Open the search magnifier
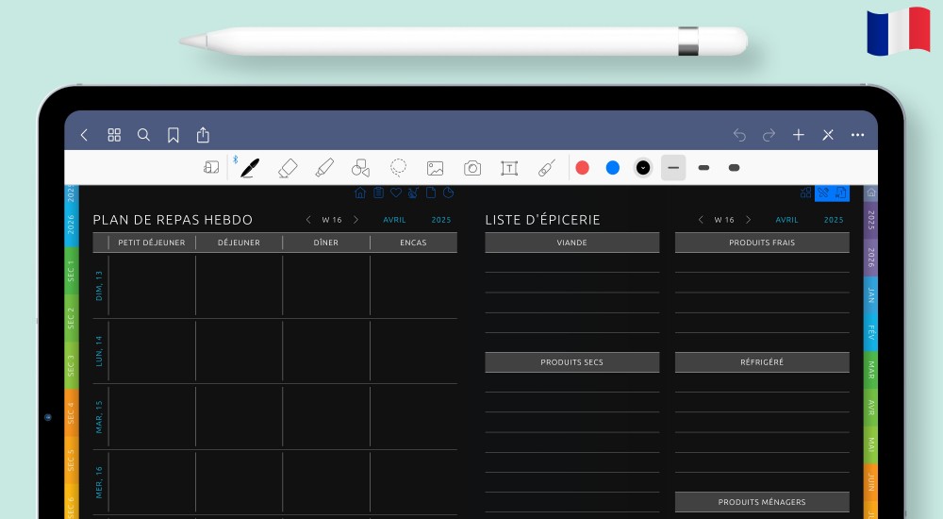This screenshot has width=943, height=519. coord(143,135)
